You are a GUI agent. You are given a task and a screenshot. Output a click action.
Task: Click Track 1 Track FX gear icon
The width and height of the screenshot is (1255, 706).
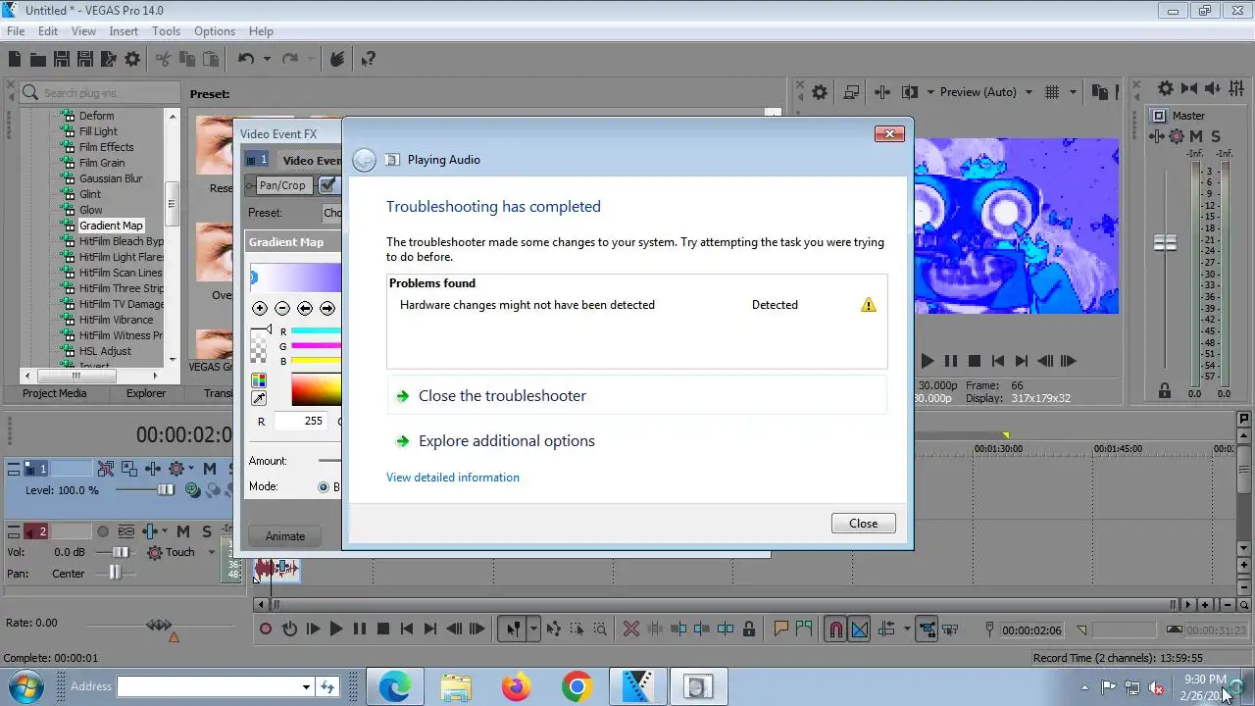(x=176, y=469)
